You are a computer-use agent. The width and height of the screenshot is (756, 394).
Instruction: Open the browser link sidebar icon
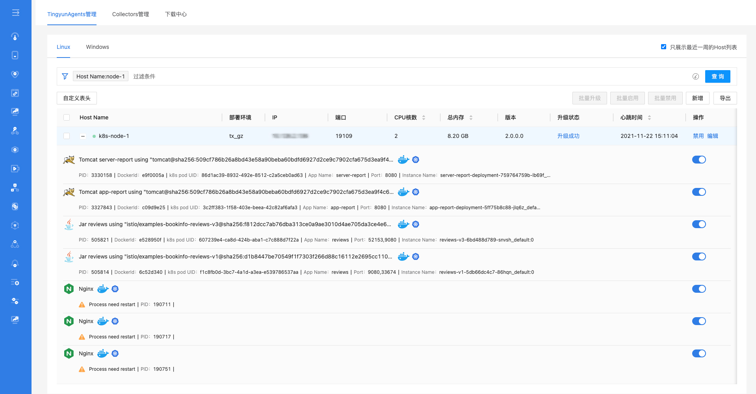point(15,93)
